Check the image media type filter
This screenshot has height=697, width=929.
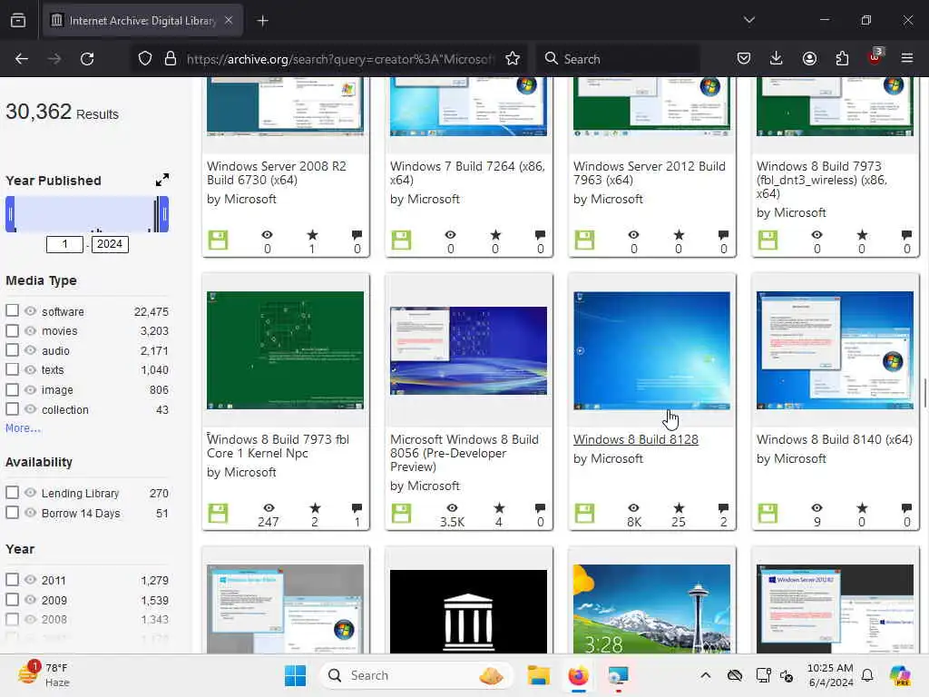click(x=12, y=389)
